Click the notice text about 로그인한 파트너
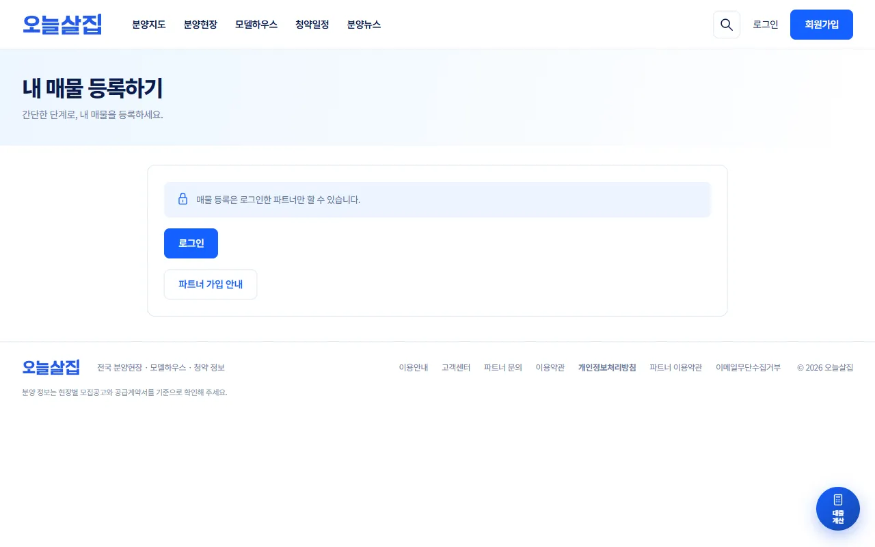The image size is (875, 547). click(x=278, y=200)
